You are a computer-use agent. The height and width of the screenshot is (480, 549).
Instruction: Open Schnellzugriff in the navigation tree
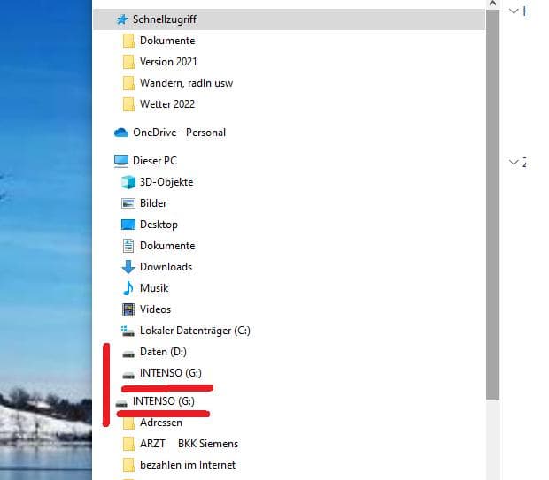point(165,19)
